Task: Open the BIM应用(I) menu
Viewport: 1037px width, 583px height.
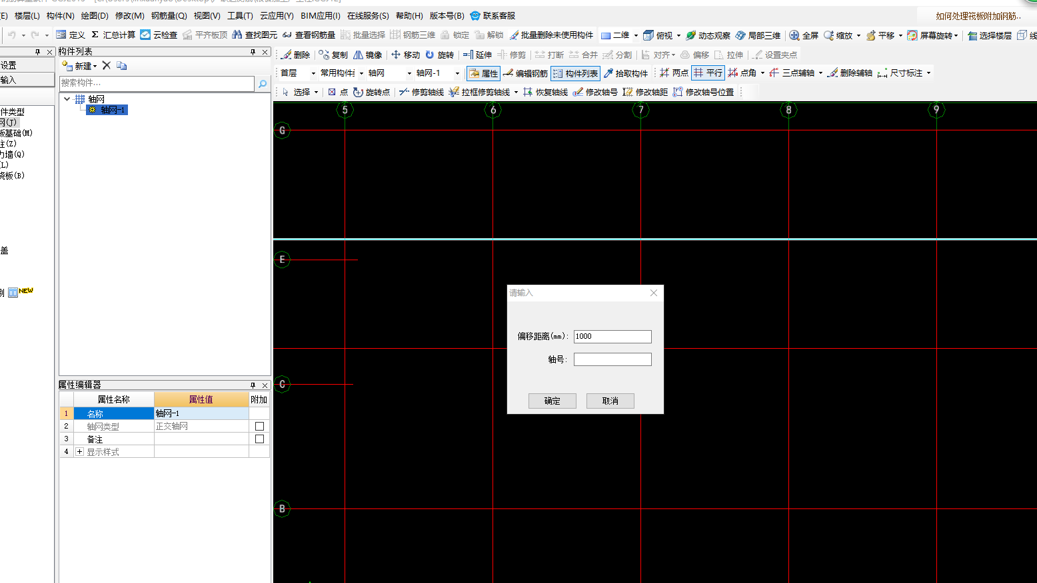Action: 321,15
